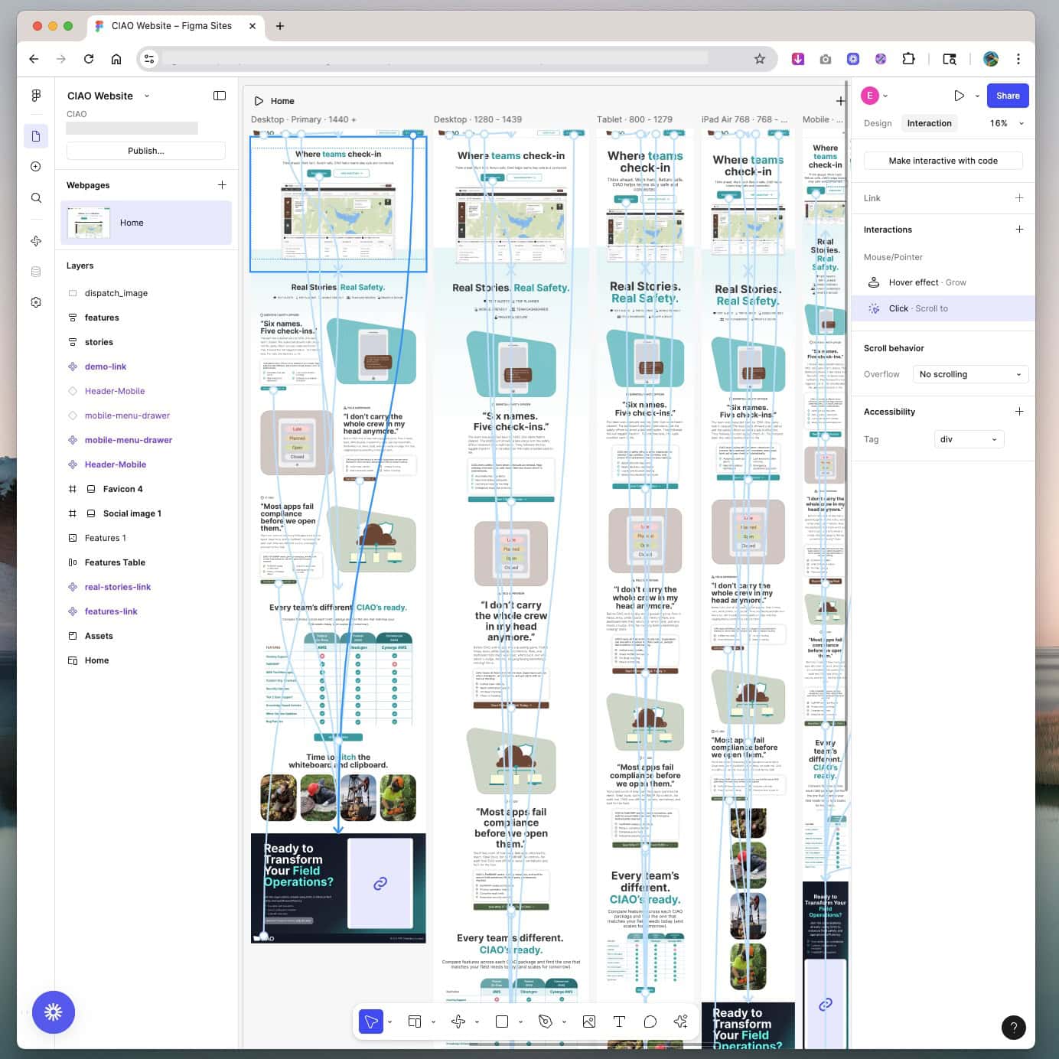Open the Tag dropdown set to div
Screen dimensions: 1059x1059
pos(969,439)
